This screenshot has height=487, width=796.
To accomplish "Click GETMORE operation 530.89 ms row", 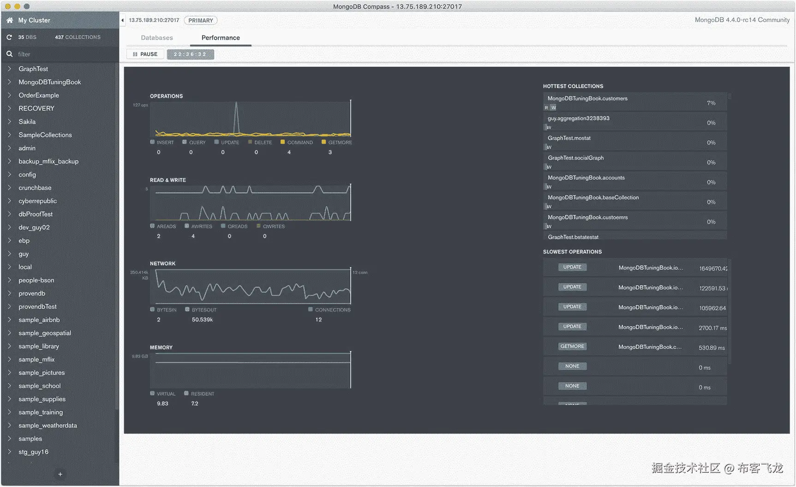I will click(635, 347).
